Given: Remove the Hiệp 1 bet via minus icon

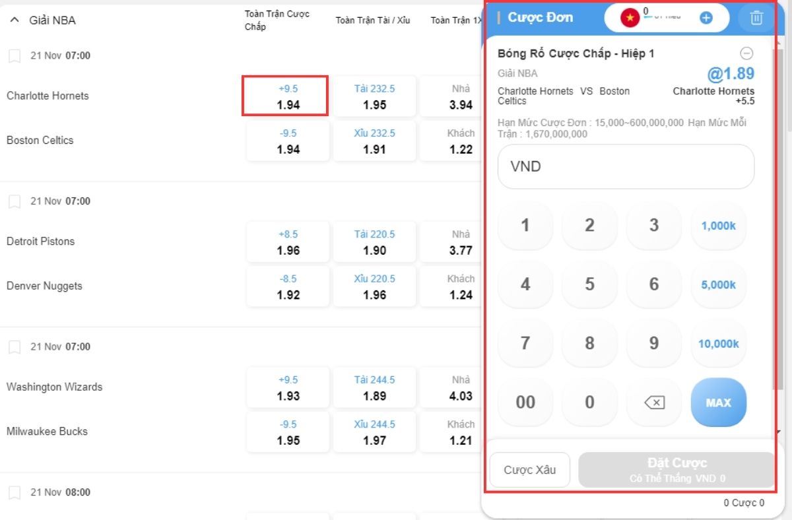Looking at the screenshot, I should (x=746, y=53).
